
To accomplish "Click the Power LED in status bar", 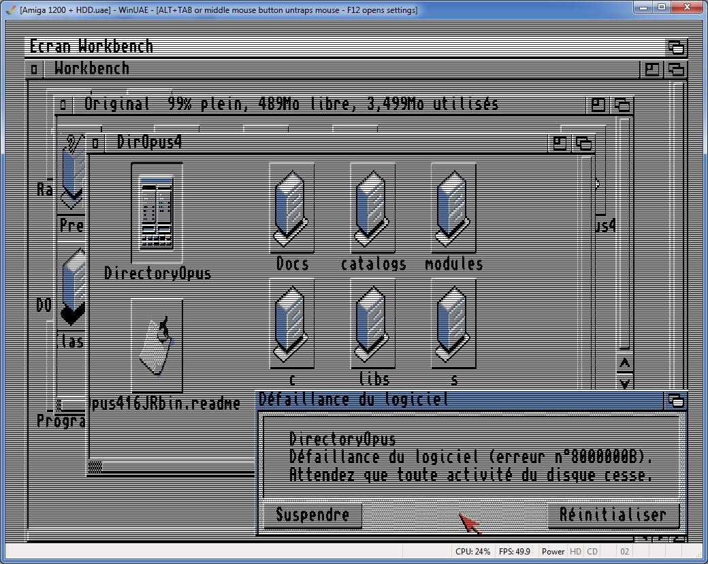I will pyautogui.click(x=553, y=551).
